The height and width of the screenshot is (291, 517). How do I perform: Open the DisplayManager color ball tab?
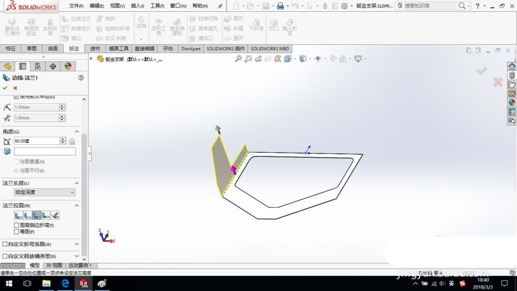pyautogui.click(x=68, y=66)
